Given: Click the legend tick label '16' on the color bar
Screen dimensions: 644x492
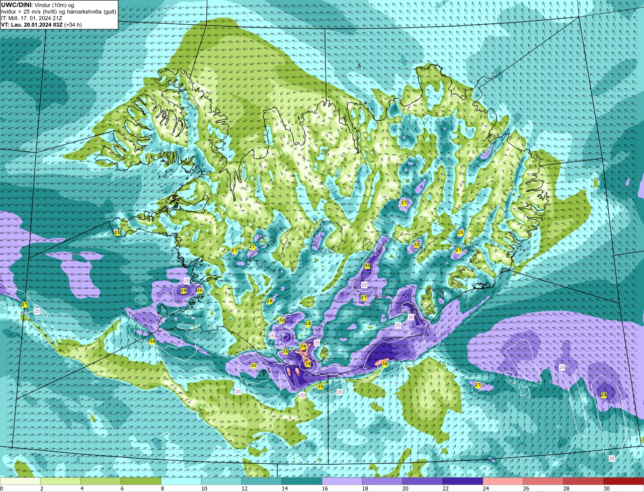Looking at the screenshot, I should pyautogui.click(x=325, y=488).
